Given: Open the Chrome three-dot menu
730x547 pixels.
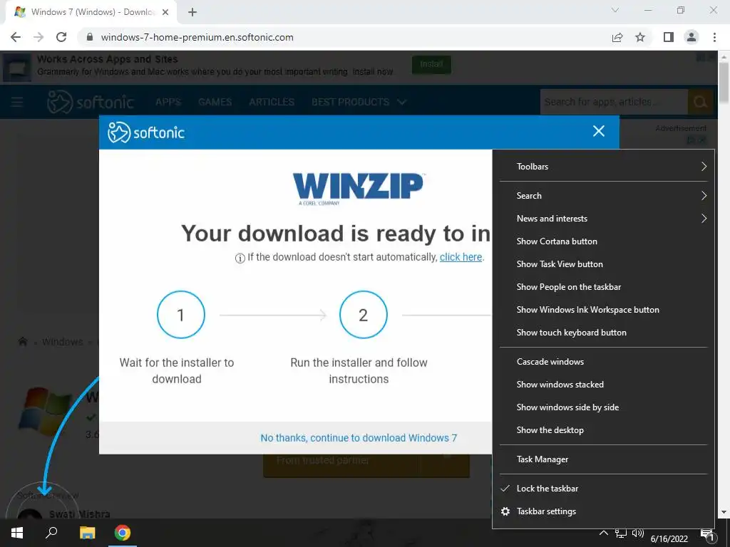Looking at the screenshot, I should [x=714, y=37].
